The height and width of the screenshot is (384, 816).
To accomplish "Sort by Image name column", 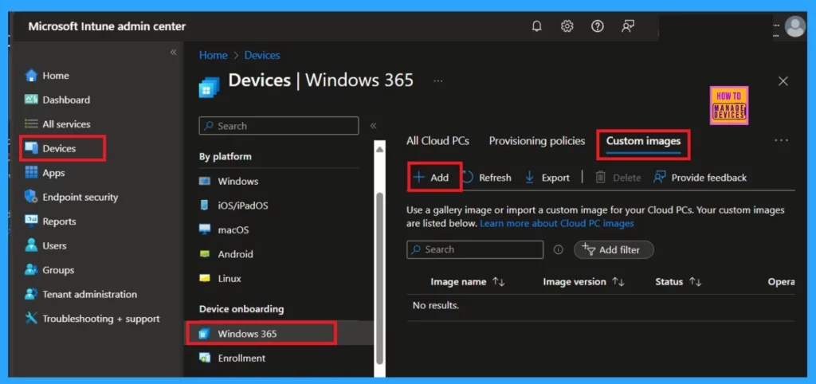I will coord(467,281).
